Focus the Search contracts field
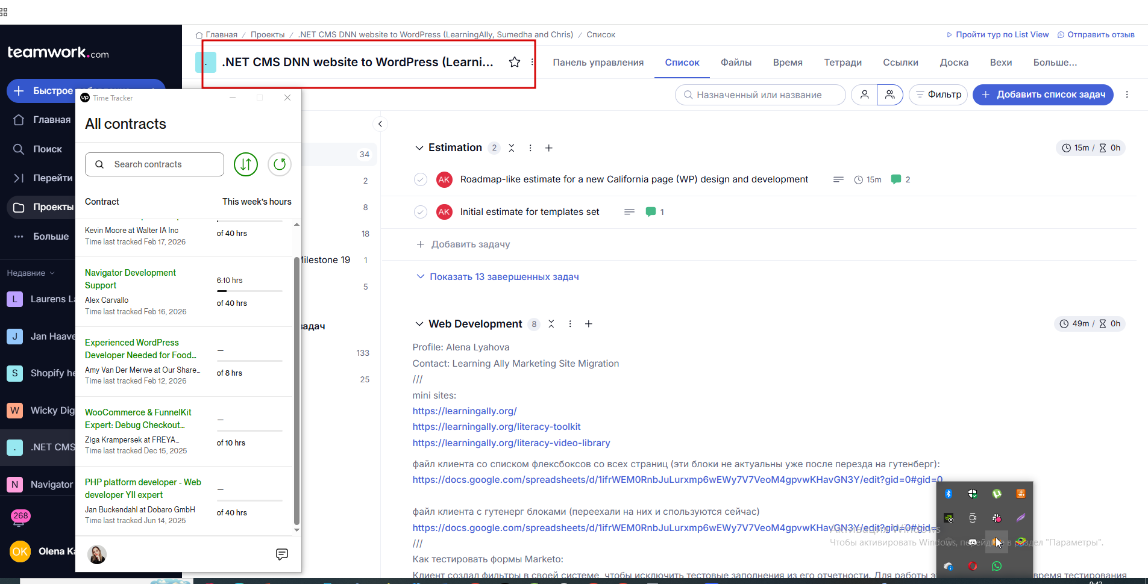The width and height of the screenshot is (1148, 584). pyautogui.click(x=154, y=164)
